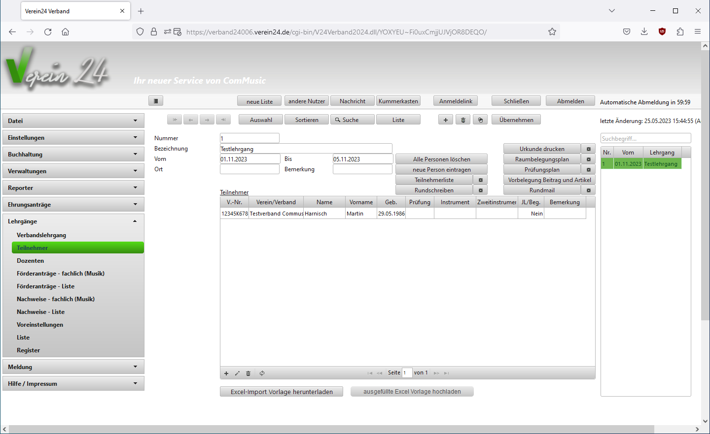Expand the Hilfe / Impressum section
This screenshot has width=710, height=434.
[73, 383]
